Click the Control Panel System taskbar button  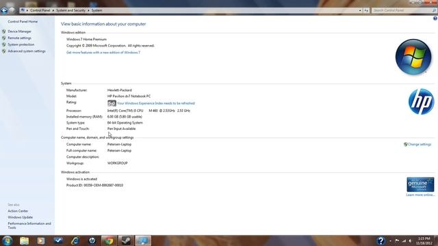click(143, 241)
